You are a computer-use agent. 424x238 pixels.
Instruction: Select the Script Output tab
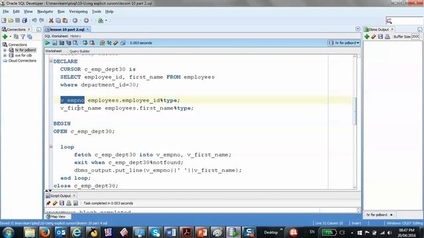(60, 196)
